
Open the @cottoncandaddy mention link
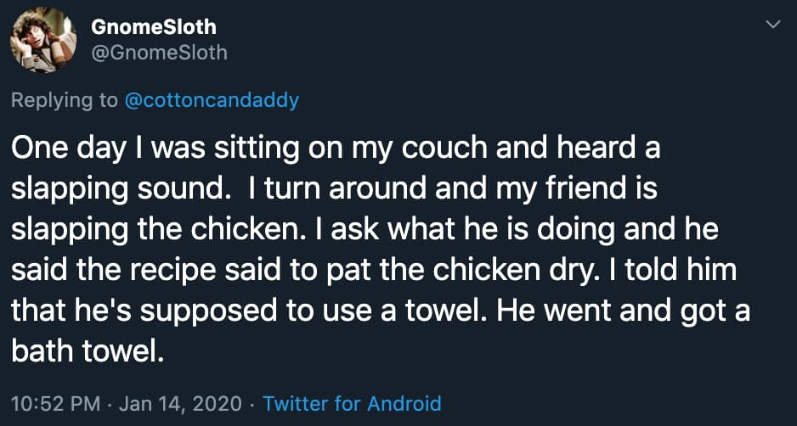[x=212, y=100]
